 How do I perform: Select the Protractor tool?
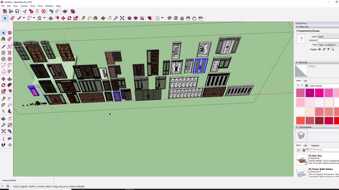[3, 105]
